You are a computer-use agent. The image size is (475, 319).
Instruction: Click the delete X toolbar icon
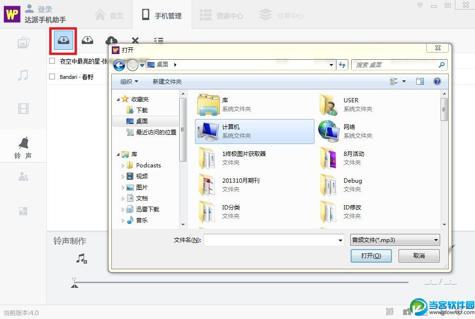tap(135, 40)
